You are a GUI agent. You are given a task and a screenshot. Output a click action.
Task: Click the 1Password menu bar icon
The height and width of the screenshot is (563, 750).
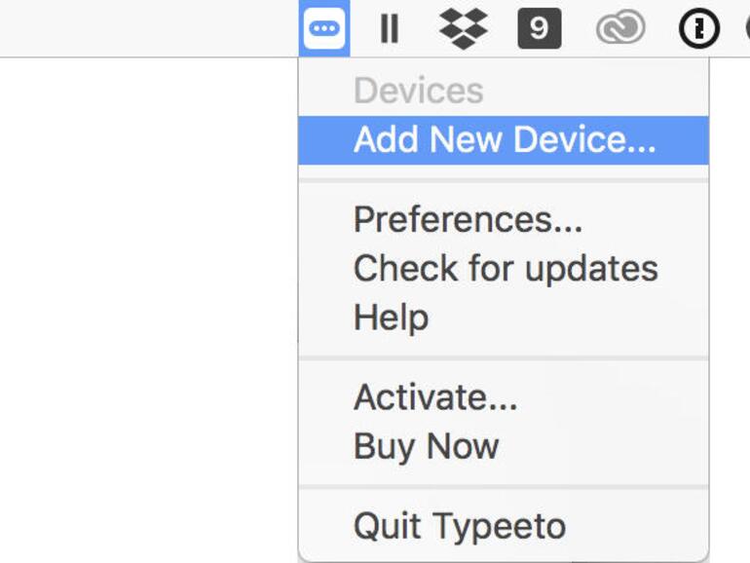(x=698, y=29)
